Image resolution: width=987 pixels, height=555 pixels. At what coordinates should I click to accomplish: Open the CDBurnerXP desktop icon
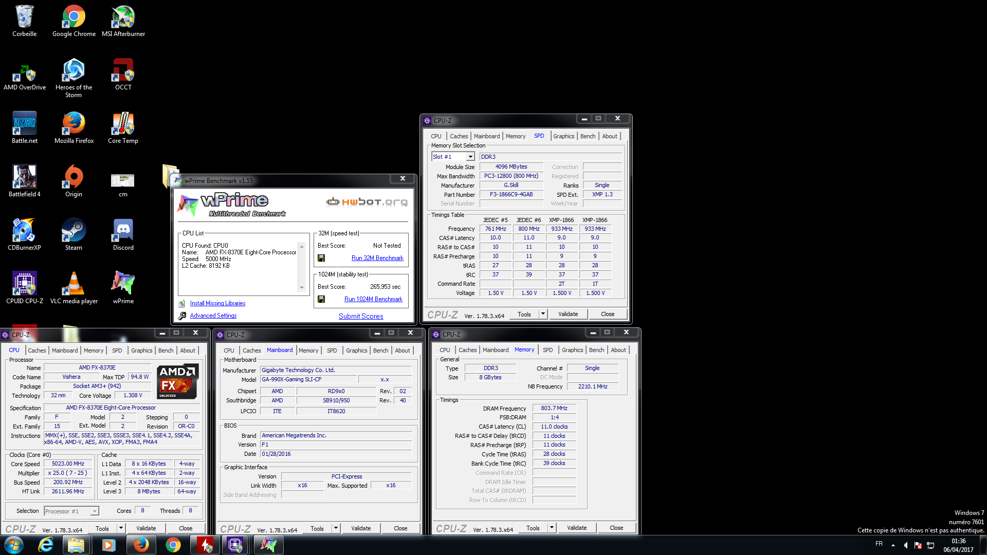click(x=24, y=235)
